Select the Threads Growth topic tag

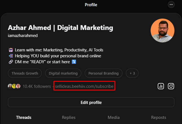(25, 73)
